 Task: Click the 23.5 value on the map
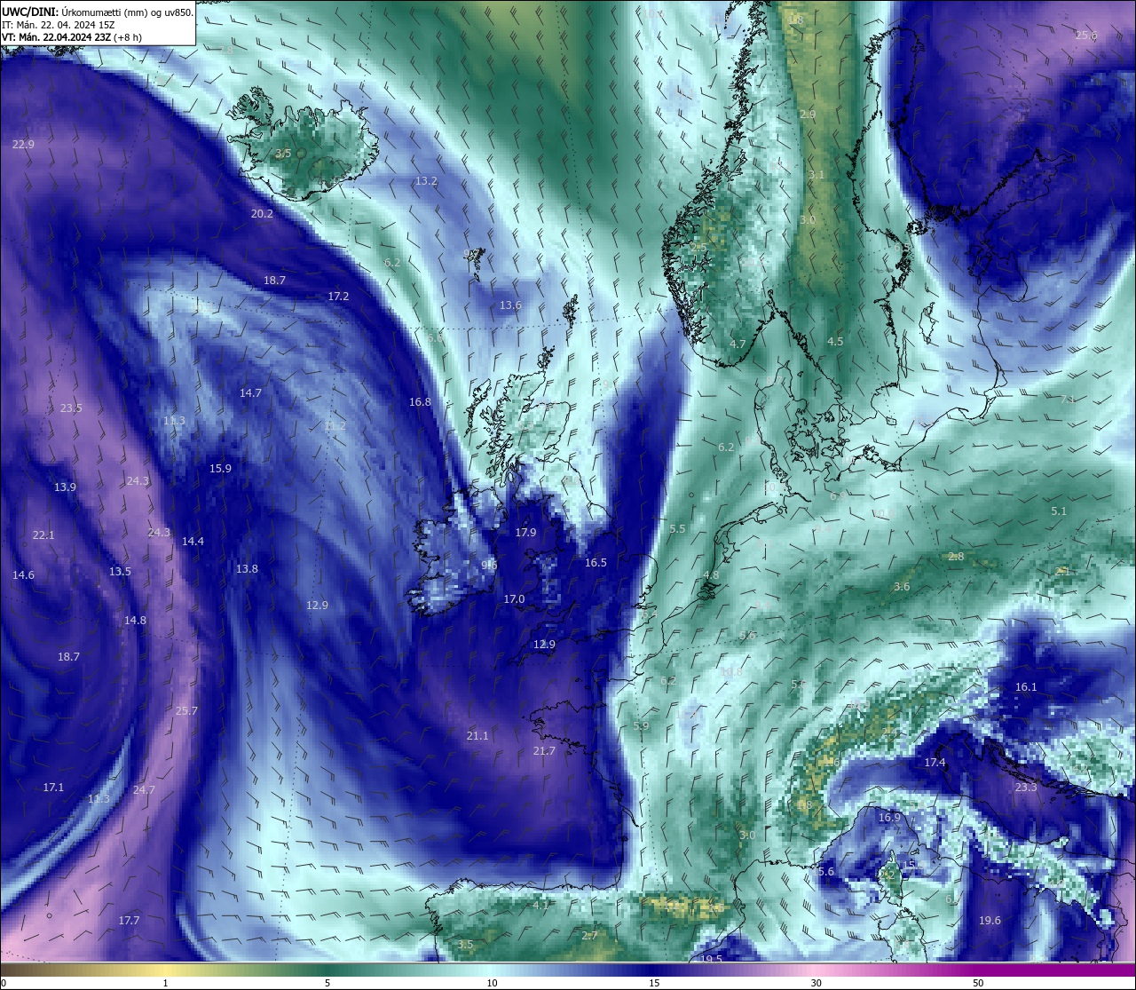point(71,408)
